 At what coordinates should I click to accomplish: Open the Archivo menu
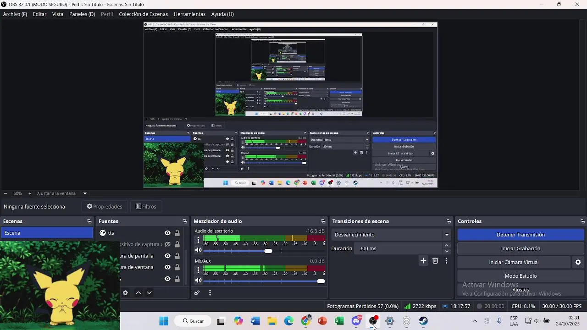point(15,14)
